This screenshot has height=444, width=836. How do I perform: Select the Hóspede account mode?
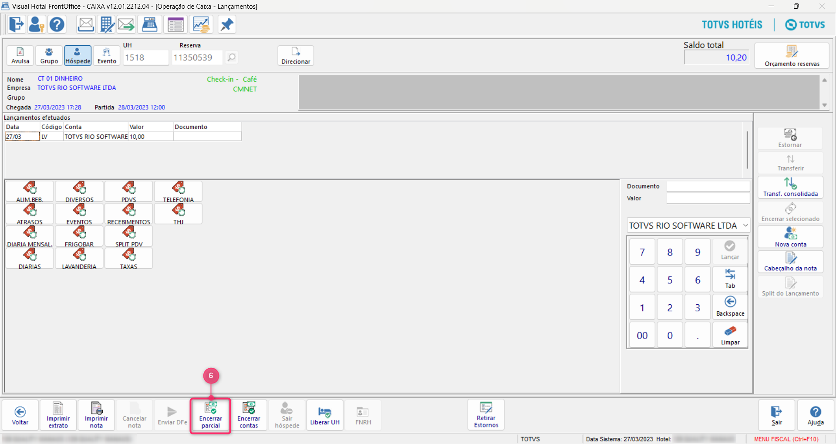78,56
